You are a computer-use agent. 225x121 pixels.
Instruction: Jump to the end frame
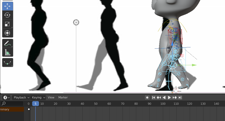coord(180,98)
